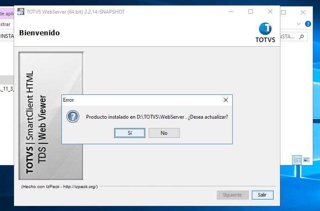320x211 pixels.
Task: Click the question mark icon in Error dialog
Action: pos(73,117)
